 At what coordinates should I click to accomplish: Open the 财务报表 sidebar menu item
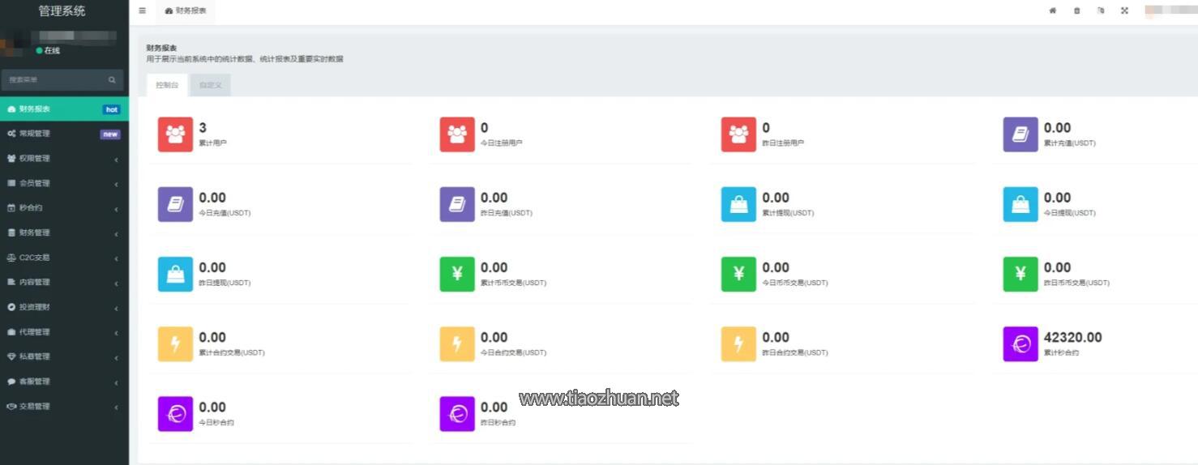click(x=64, y=109)
